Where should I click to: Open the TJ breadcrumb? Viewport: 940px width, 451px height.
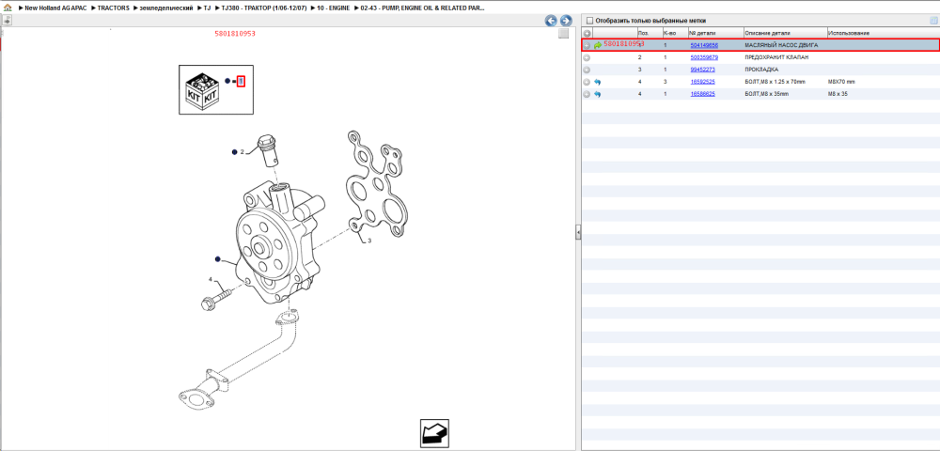208,8
